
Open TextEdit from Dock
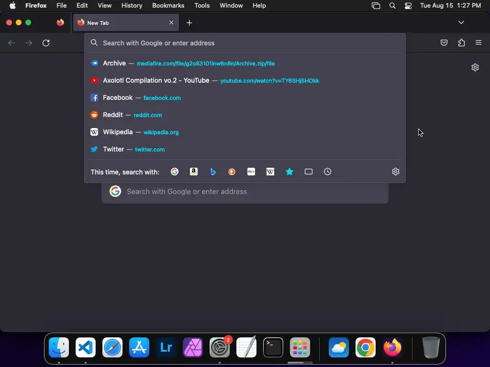point(246,347)
